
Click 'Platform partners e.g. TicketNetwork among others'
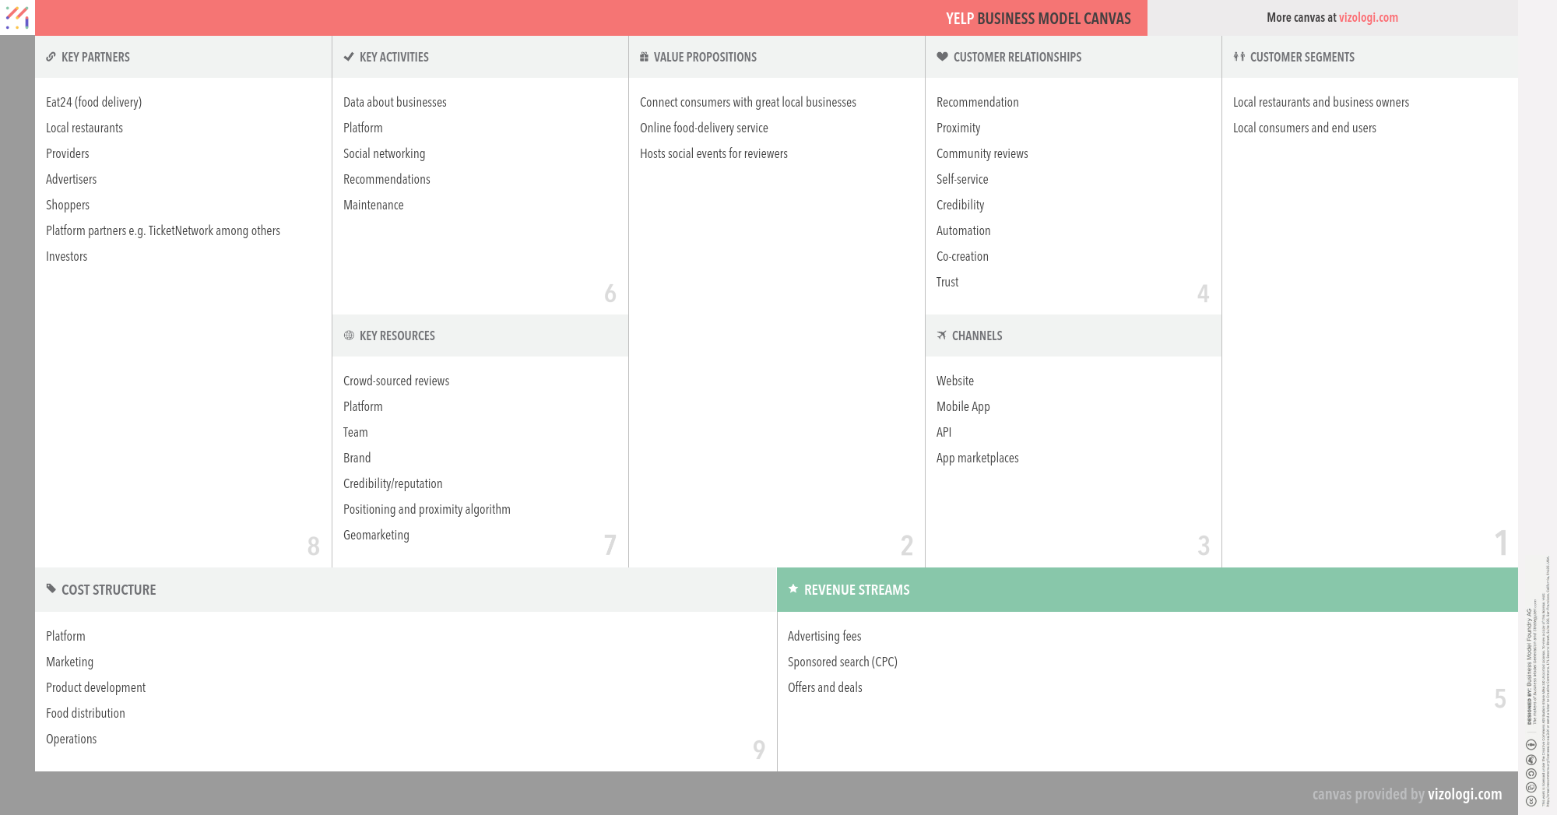[x=163, y=230]
